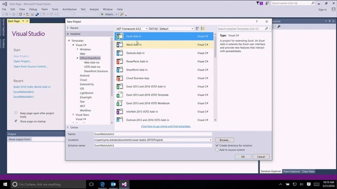Open the Architecture menu
This screenshot has width=337, height=189.
pos(70,9)
